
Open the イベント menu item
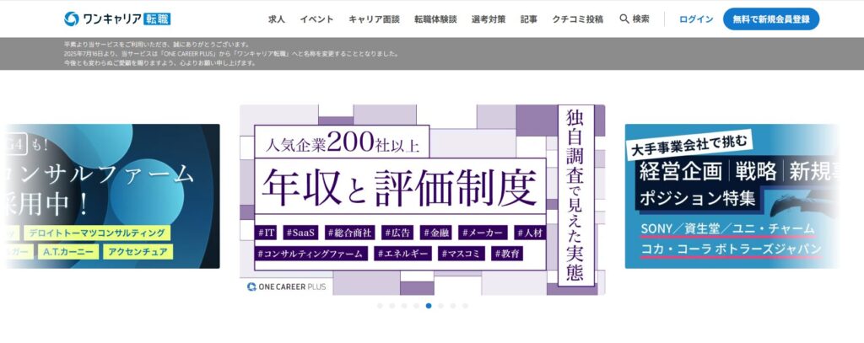[316, 19]
